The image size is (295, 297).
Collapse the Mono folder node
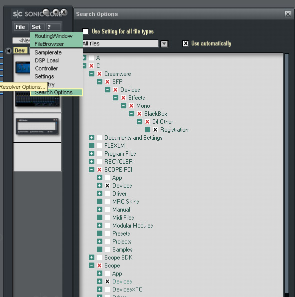(123, 106)
